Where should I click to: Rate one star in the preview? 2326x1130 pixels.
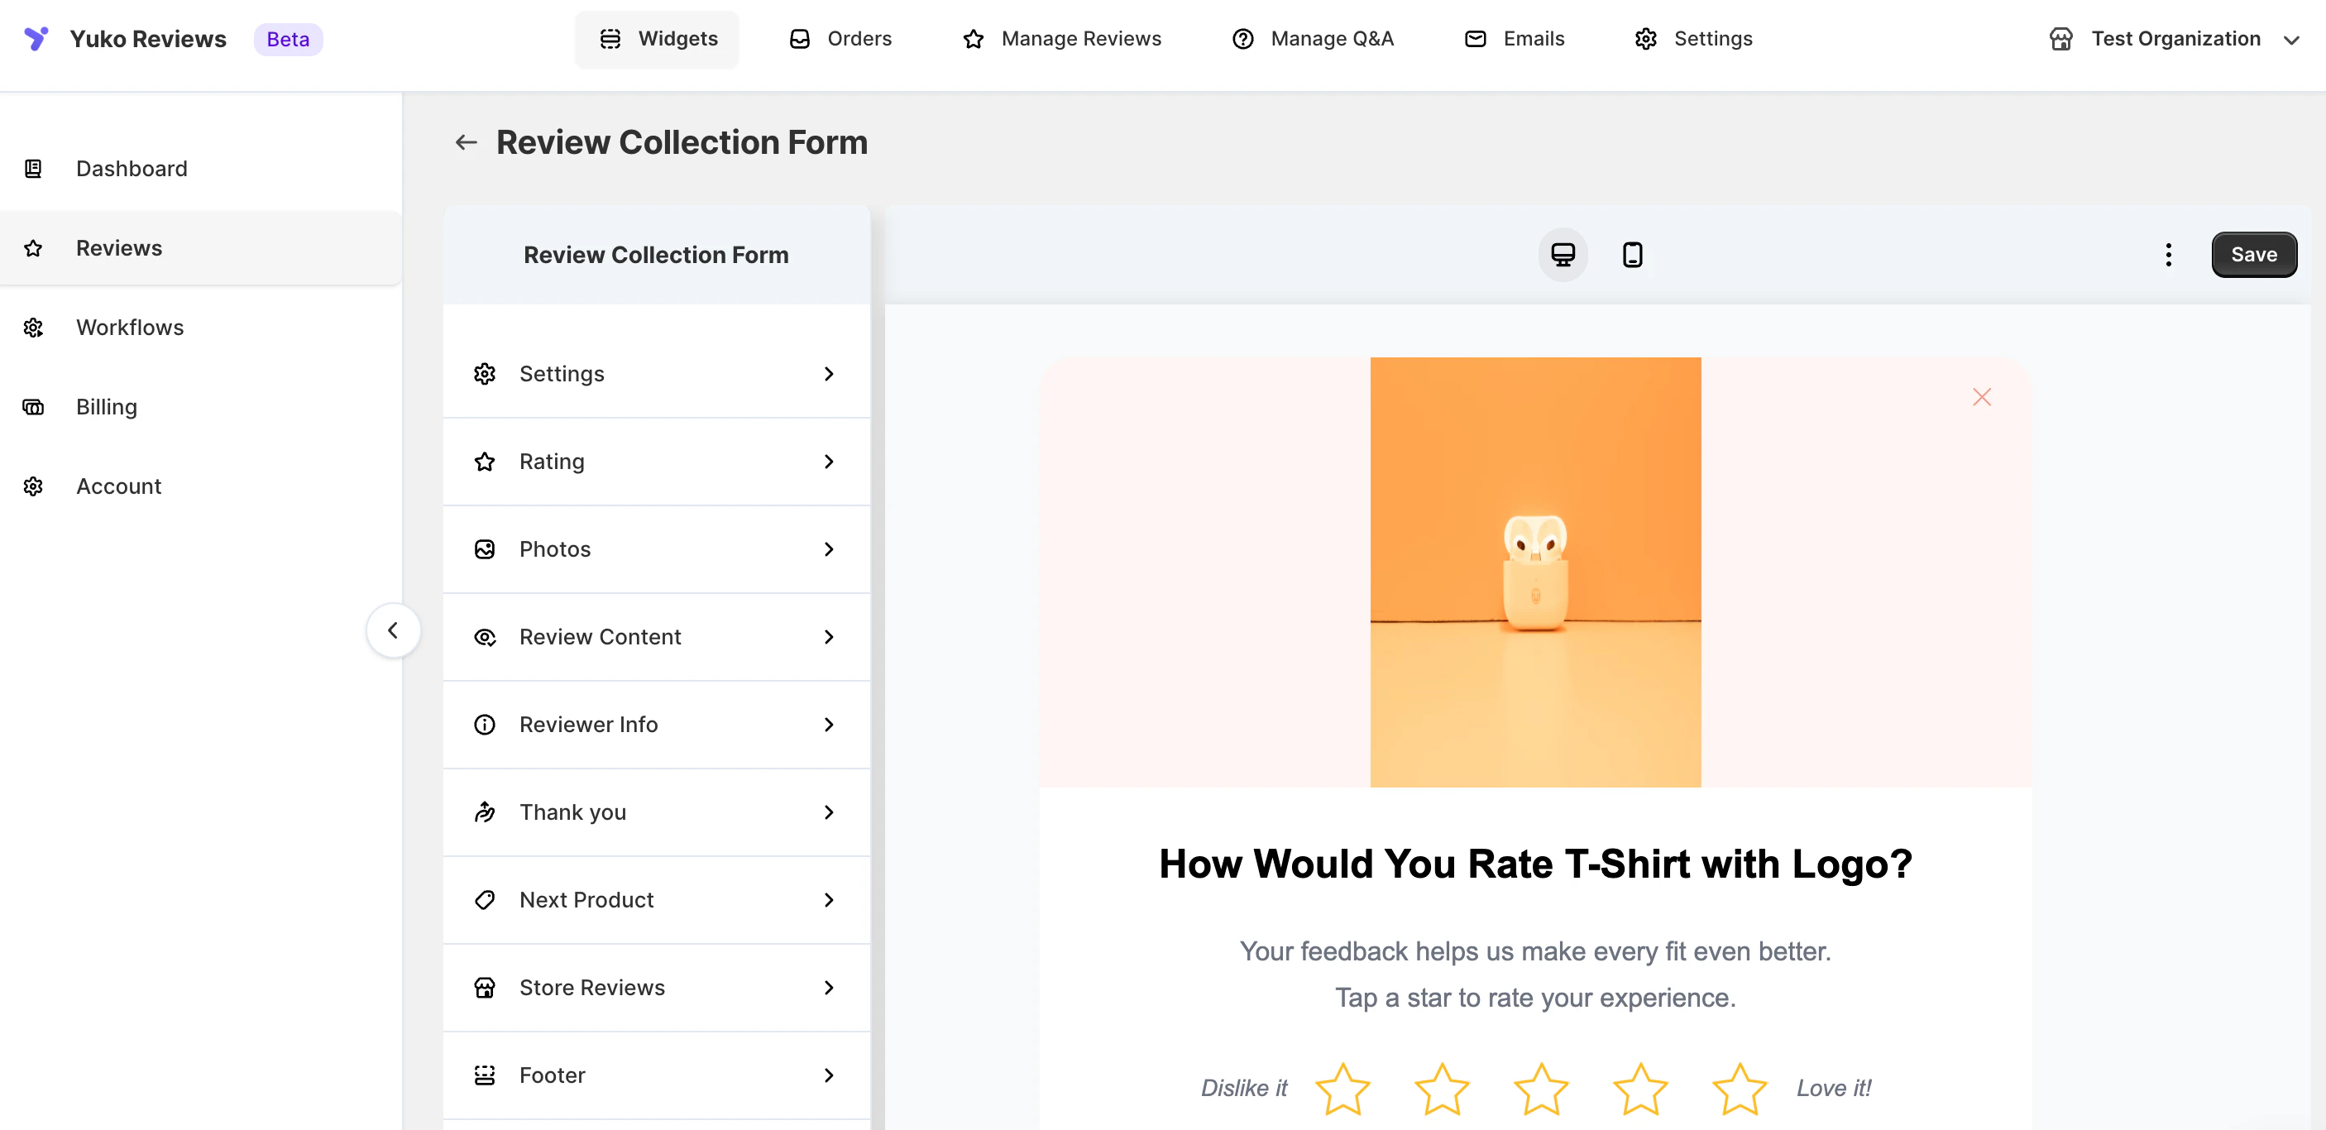(1342, 1089)
